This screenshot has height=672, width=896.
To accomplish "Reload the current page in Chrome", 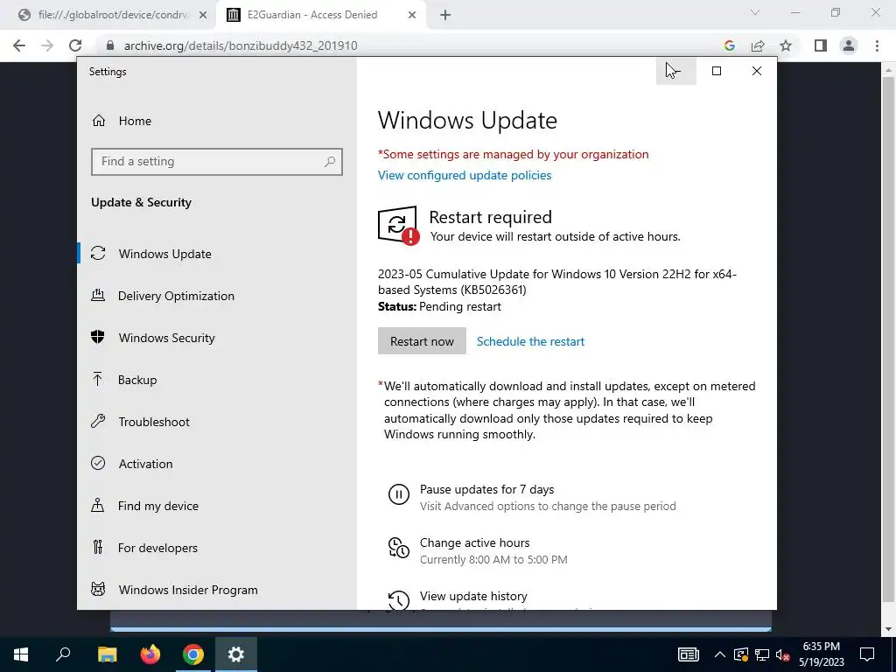I will coord(75,45).
